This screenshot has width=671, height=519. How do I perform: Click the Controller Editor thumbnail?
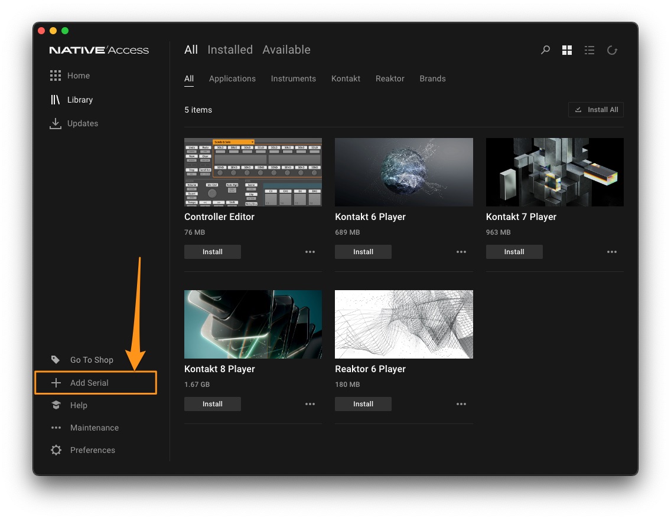253,172
